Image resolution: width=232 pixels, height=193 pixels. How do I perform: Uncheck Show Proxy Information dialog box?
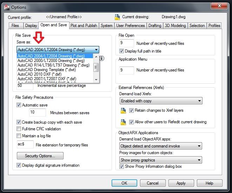coord(121,166)
